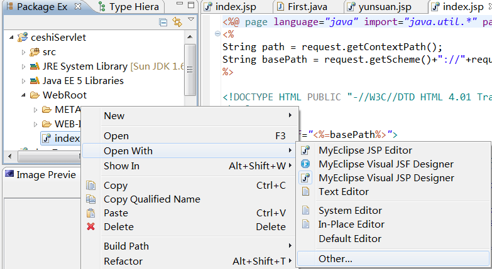The width and height of the screenshot is (492, 269).
Task: Open the Refactor submenu
Action: click(123, 261)
